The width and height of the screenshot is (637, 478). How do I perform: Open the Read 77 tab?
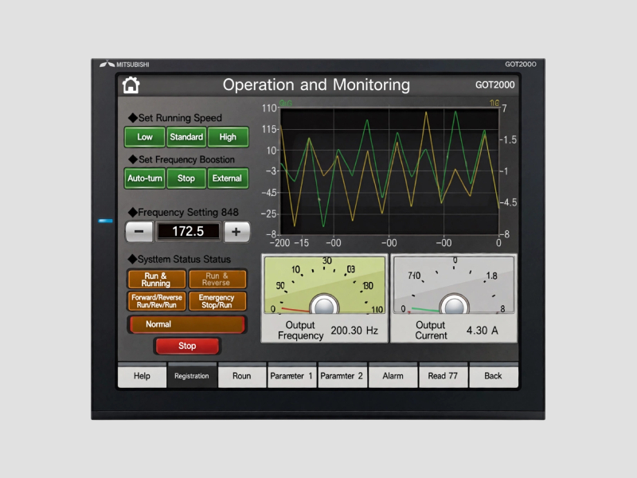(x=443, y=376)
